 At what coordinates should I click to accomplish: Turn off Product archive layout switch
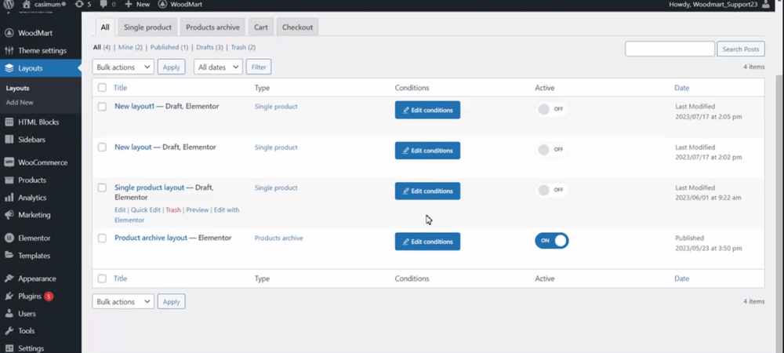tap(551, 241)
